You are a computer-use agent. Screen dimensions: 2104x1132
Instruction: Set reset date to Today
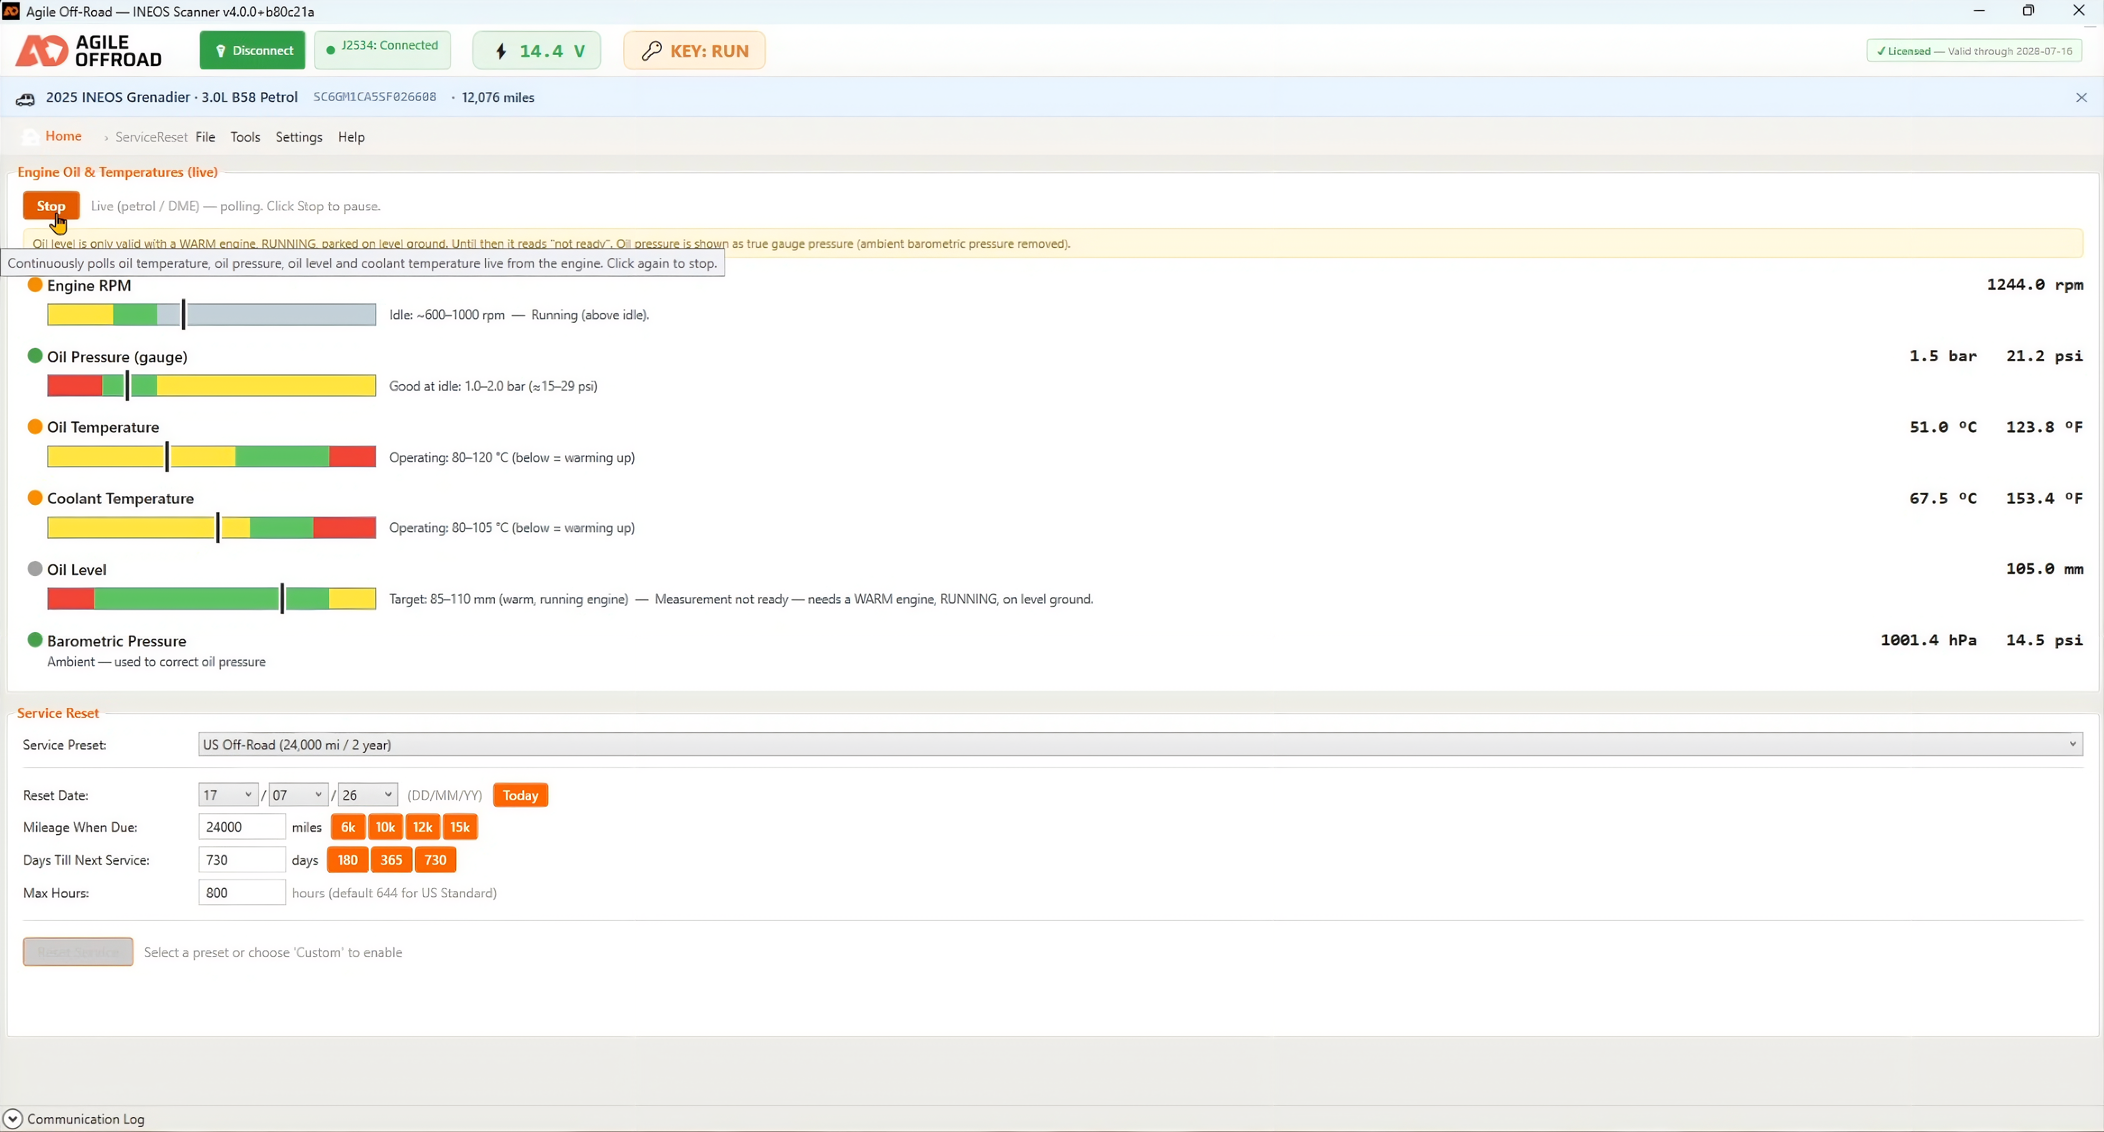pyautogui.click(x=520, y=795)
